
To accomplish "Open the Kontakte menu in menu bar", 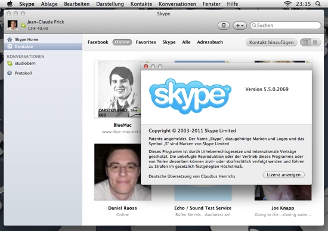I will point(141,4).
